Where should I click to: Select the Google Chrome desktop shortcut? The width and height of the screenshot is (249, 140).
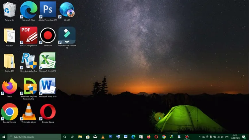coord(10,113)
